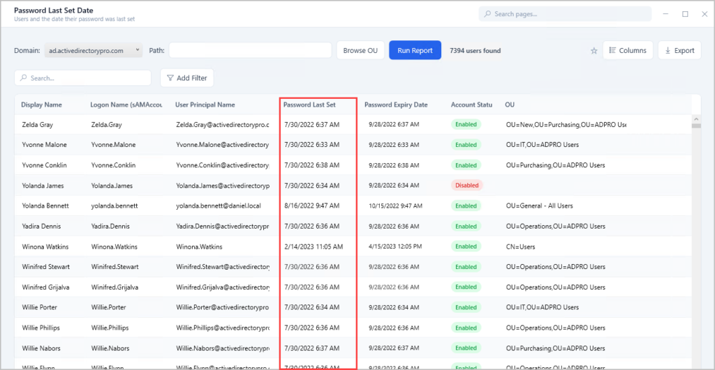715x370 pixels.
Task: Select Yolanda James display name
Action: [43, 185]
